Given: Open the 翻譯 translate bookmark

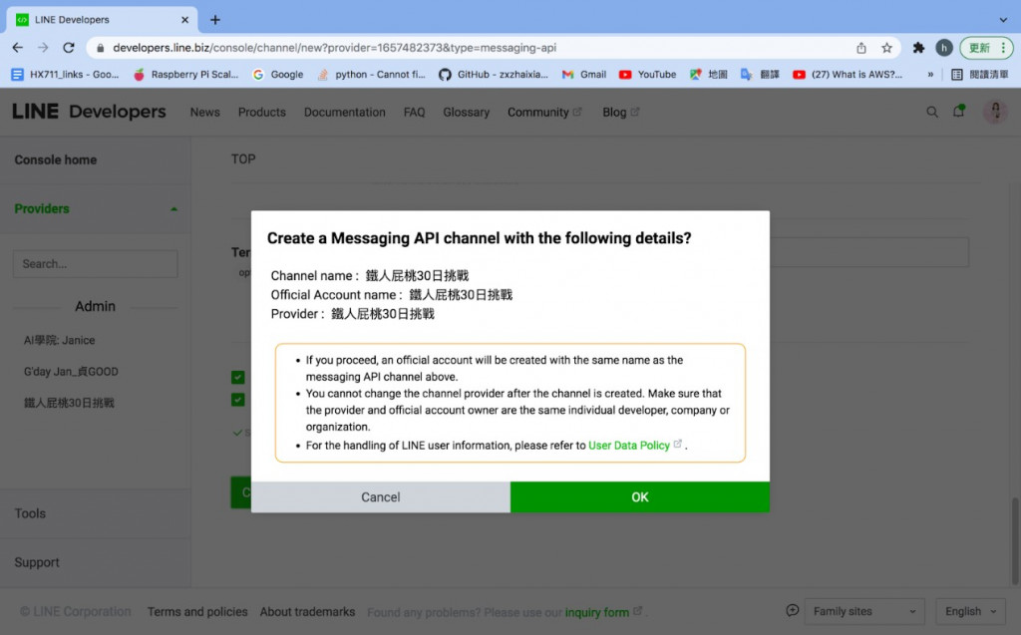Looking at the screenshot, I should point(760,74).
